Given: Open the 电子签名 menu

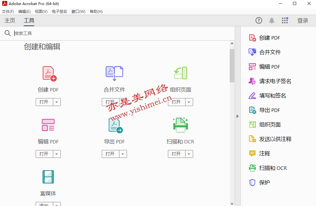Looking at the screenshot, I should [59, 11].
